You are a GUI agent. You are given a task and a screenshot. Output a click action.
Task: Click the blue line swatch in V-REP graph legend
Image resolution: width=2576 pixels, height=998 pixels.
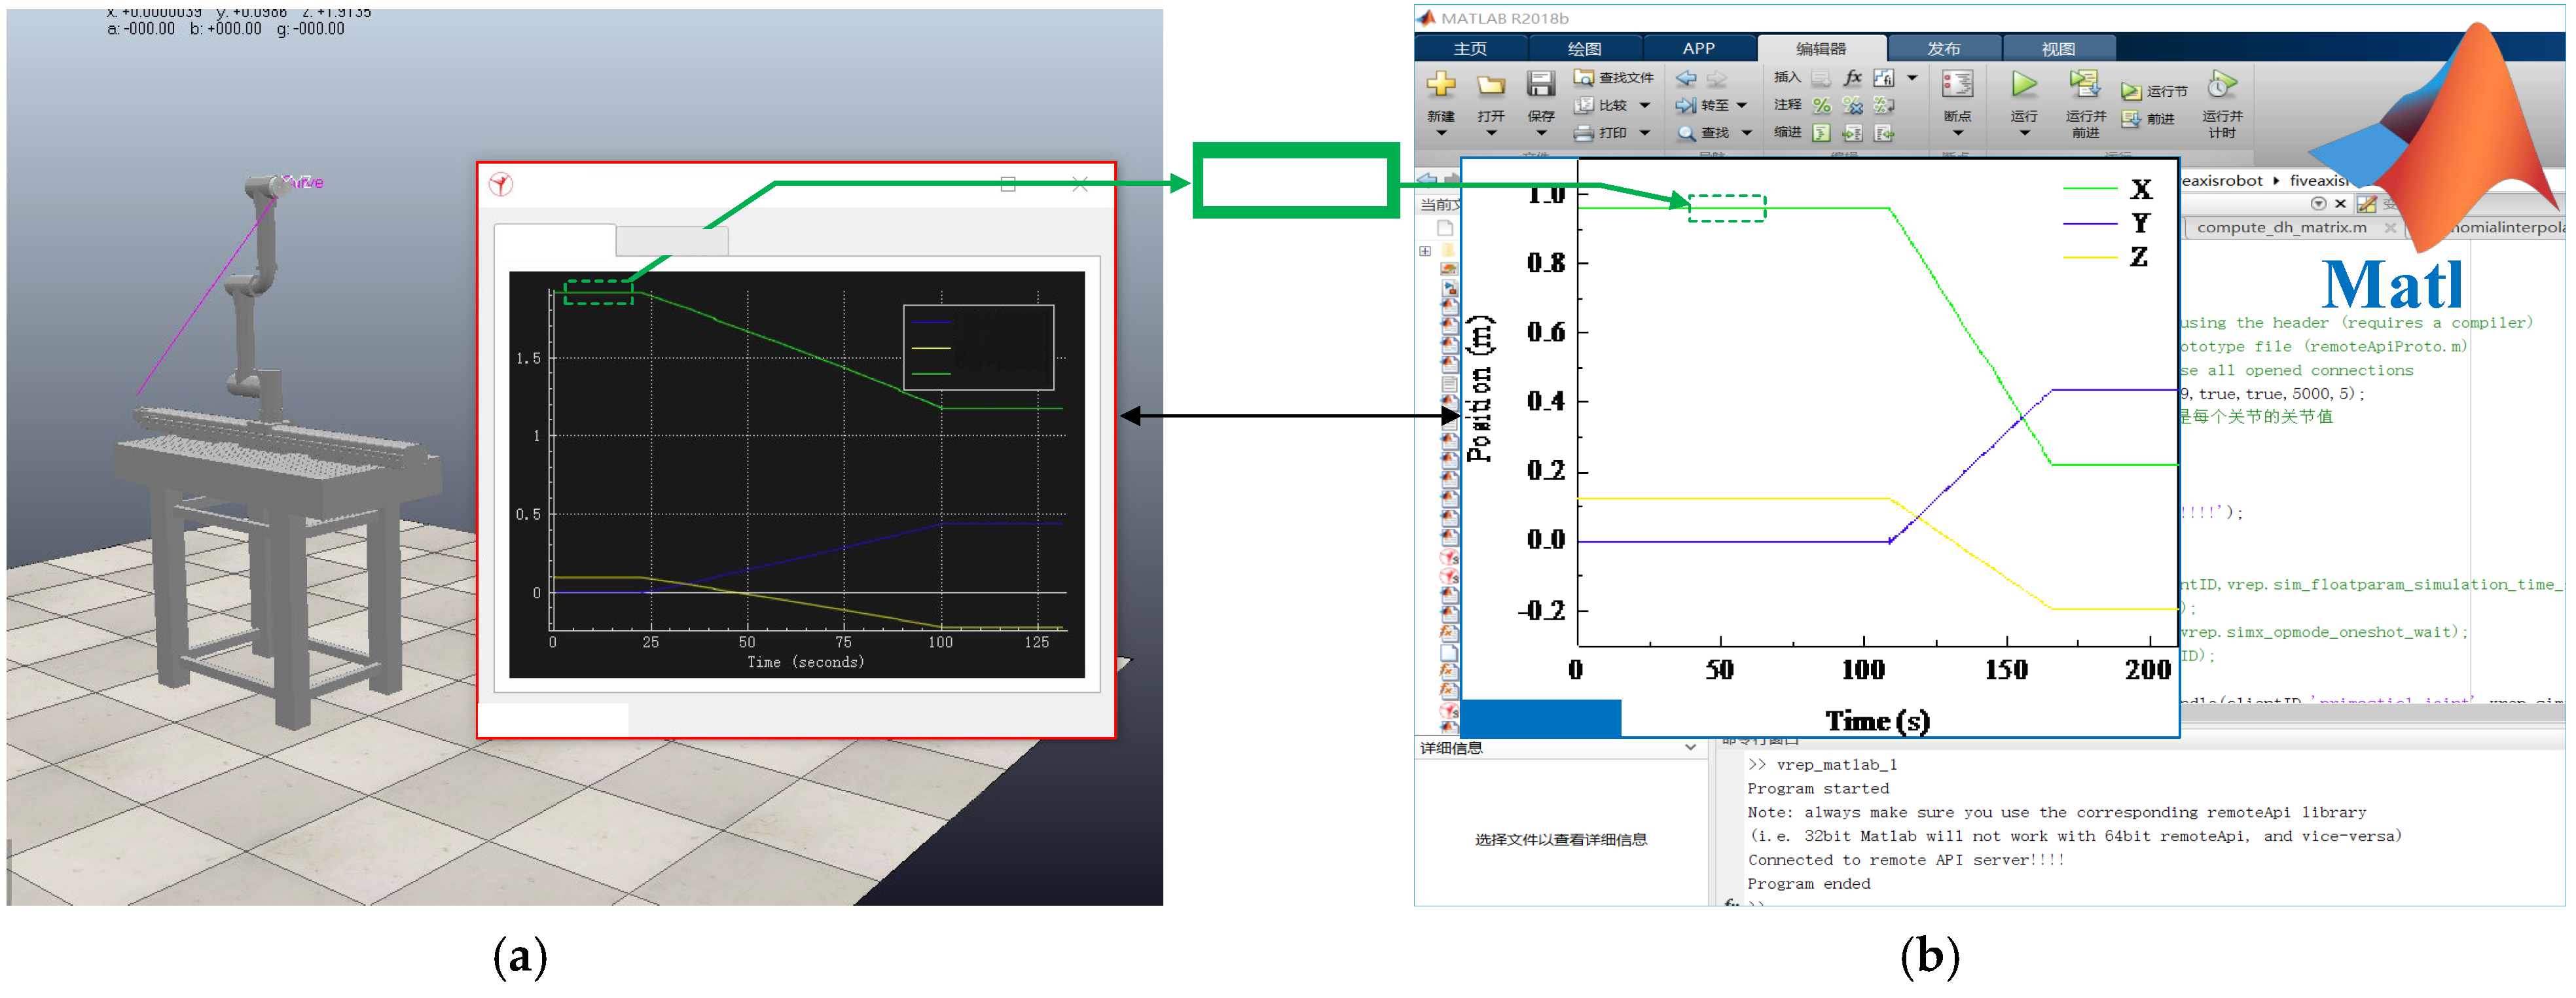pos(930,322)
